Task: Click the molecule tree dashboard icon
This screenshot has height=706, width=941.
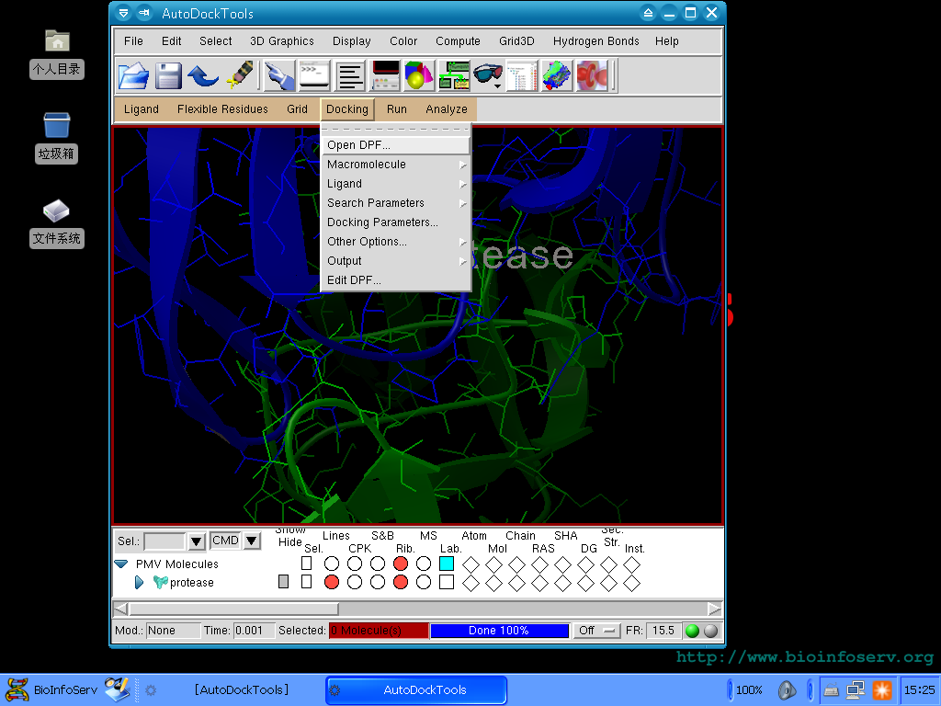Action: (522, 75)
